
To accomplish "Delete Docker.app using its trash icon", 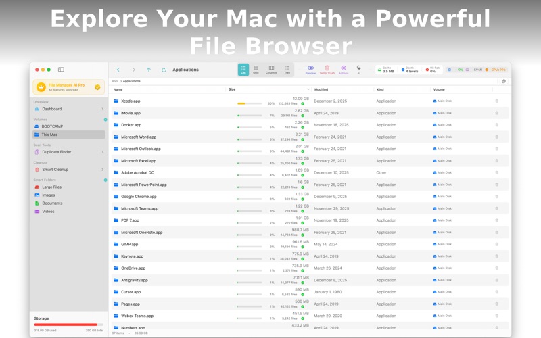I will pyautogui.click(x=497, y=125).
